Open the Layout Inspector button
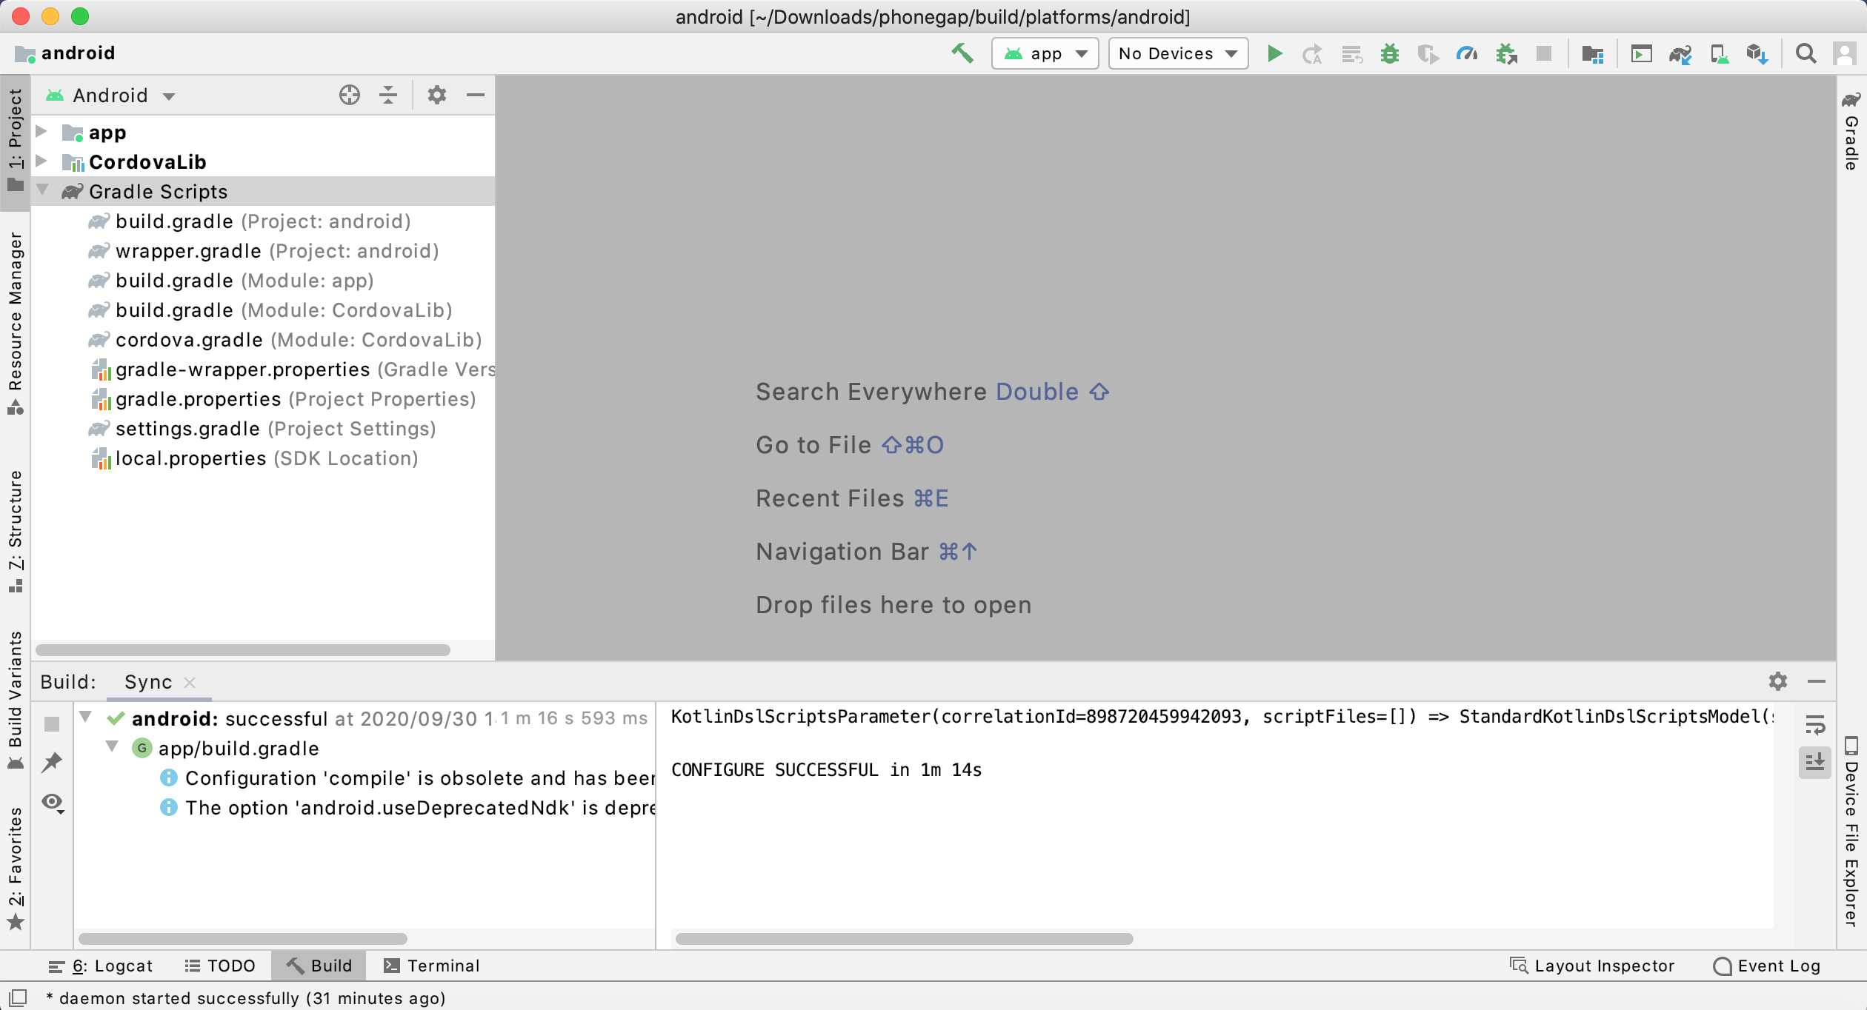Viewport: 1867px width, 1010px height. [x=1591, y=966]
